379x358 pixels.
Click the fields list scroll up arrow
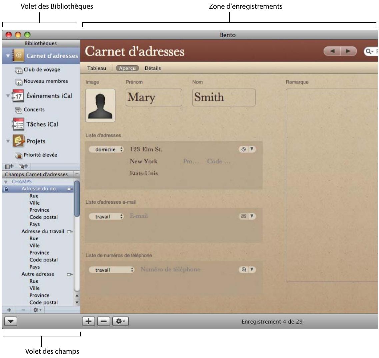tap(77, 295)
